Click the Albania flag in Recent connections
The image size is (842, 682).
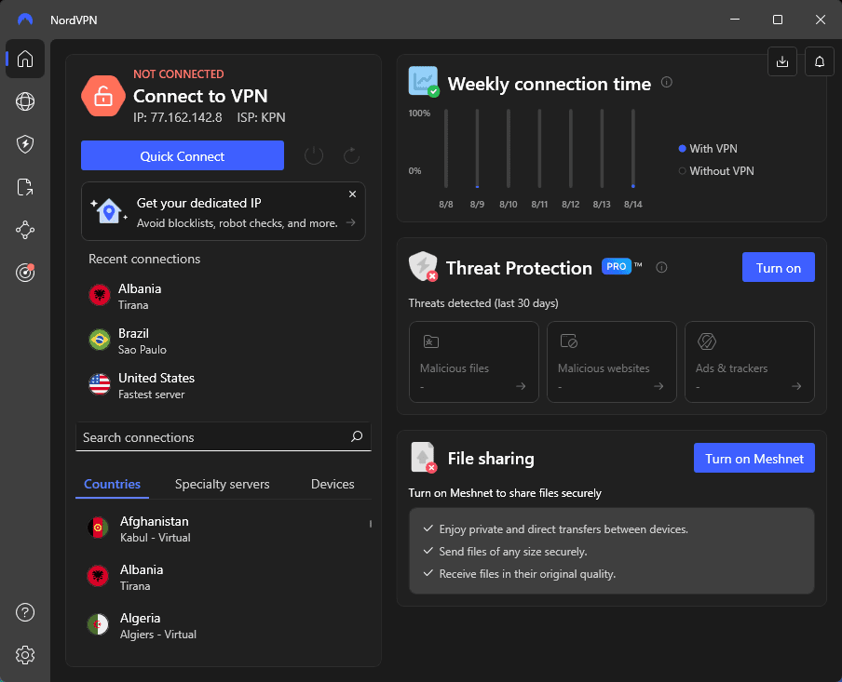tap(100, 295)
